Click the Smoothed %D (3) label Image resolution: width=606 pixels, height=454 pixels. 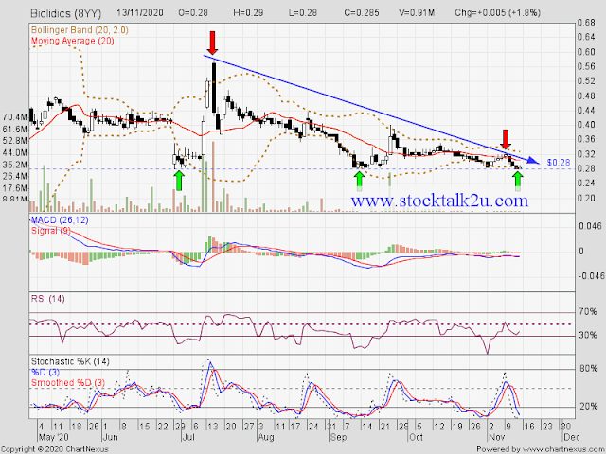pos(68,383)
